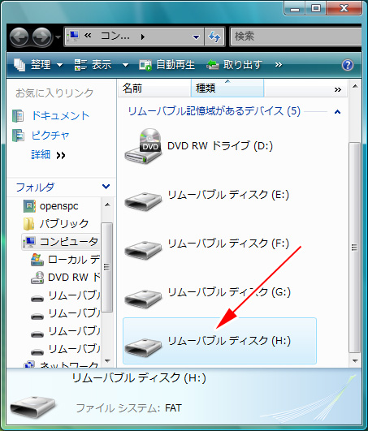The image size is (368, 431).
Task: Close the Explorer window
Action: pos(344,8)
